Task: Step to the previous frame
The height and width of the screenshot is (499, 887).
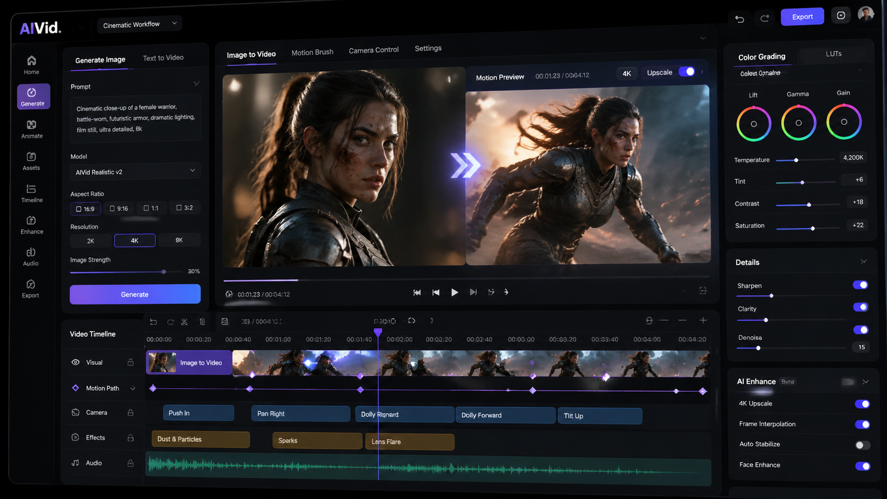Action: (x=436, y=292)
